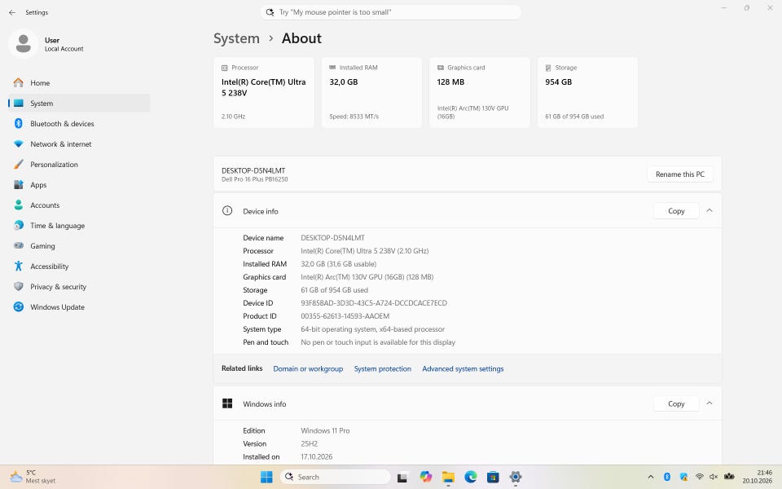The width and height of the screenshot is (782, 489).
Task: Open the weather widget showing 5°C
Action: 33,477
